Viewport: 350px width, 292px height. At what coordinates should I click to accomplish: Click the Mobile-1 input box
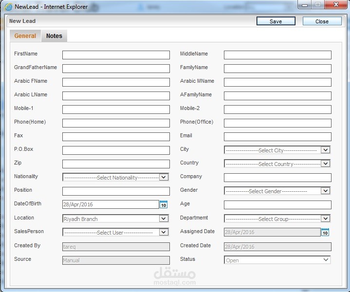[x=116, y=109]
